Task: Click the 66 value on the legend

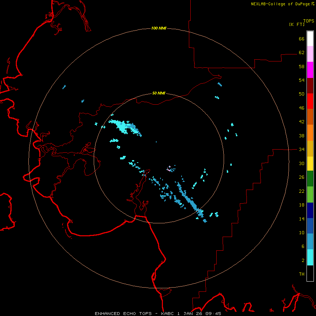Action: point(302,39)
